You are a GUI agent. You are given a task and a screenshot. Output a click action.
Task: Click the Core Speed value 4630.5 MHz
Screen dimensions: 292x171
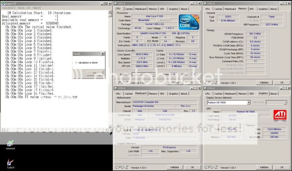(142, 54)
